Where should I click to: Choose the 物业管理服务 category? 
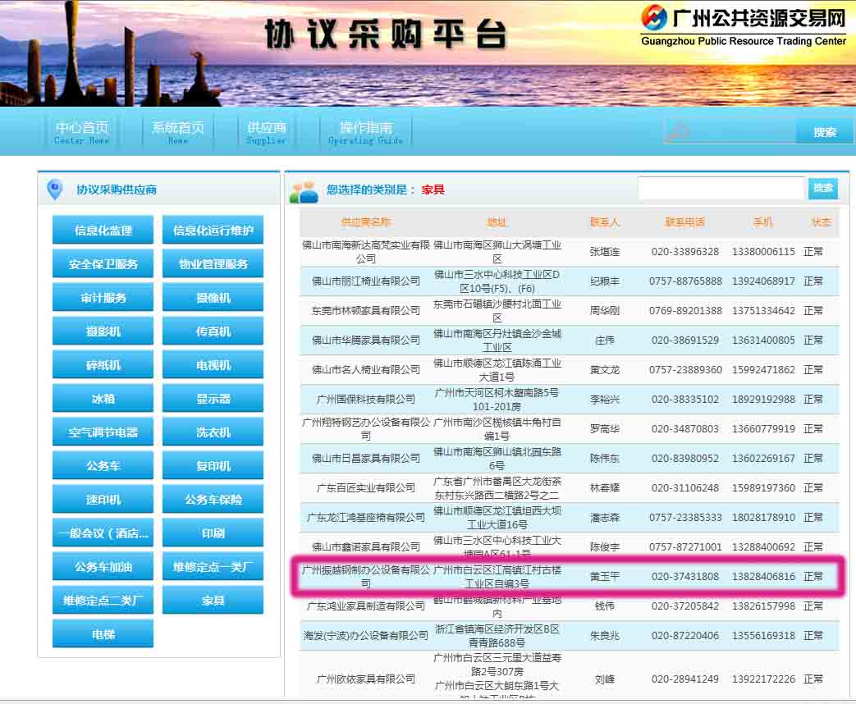[213, 264]
